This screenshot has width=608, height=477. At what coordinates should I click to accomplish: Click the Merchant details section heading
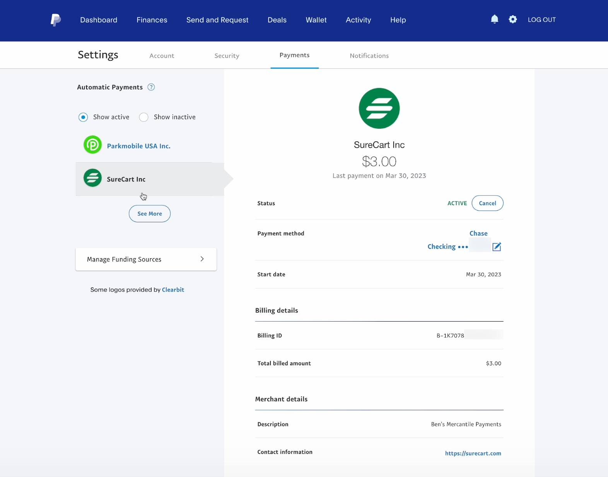pyautogui.click(x=281, y=399)
